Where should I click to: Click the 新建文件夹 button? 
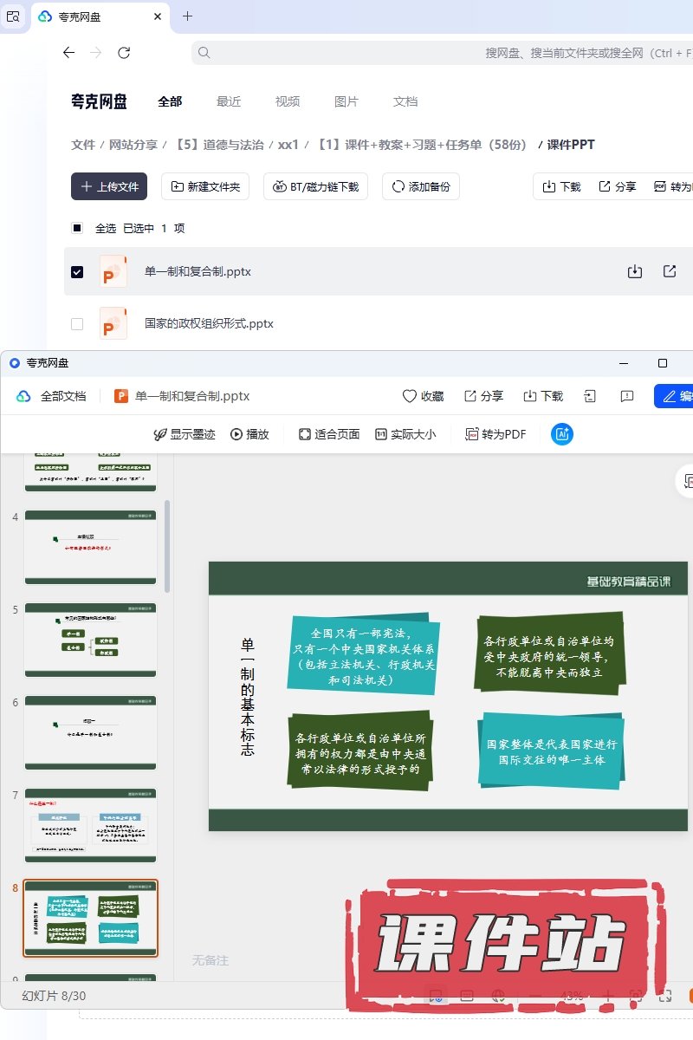click(206, 186)
